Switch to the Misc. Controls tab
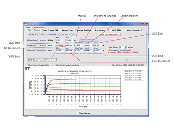Image resolution: width=174 pixels, height=126 pixels. click(x=133, y=30)
